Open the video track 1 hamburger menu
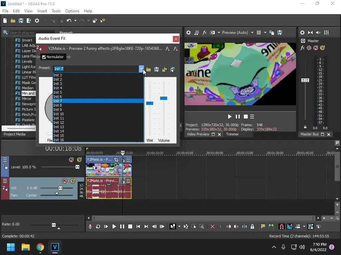This screenshot has width=341, height=255. tap(5, 160)
